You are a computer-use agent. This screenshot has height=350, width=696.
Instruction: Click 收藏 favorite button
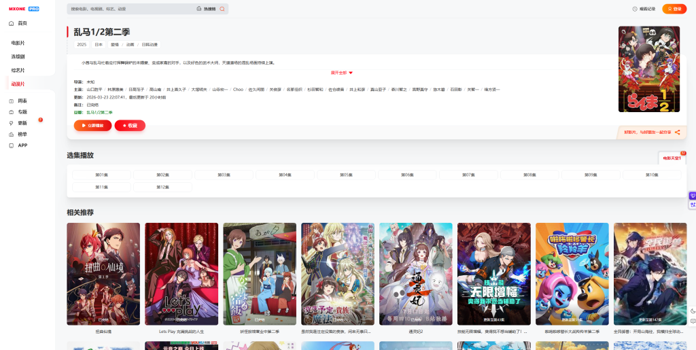pos(130,126)
